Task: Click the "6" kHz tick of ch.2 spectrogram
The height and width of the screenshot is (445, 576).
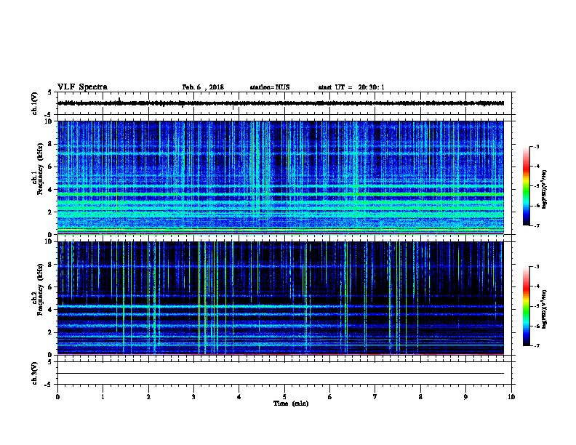Action: [50, 287]
